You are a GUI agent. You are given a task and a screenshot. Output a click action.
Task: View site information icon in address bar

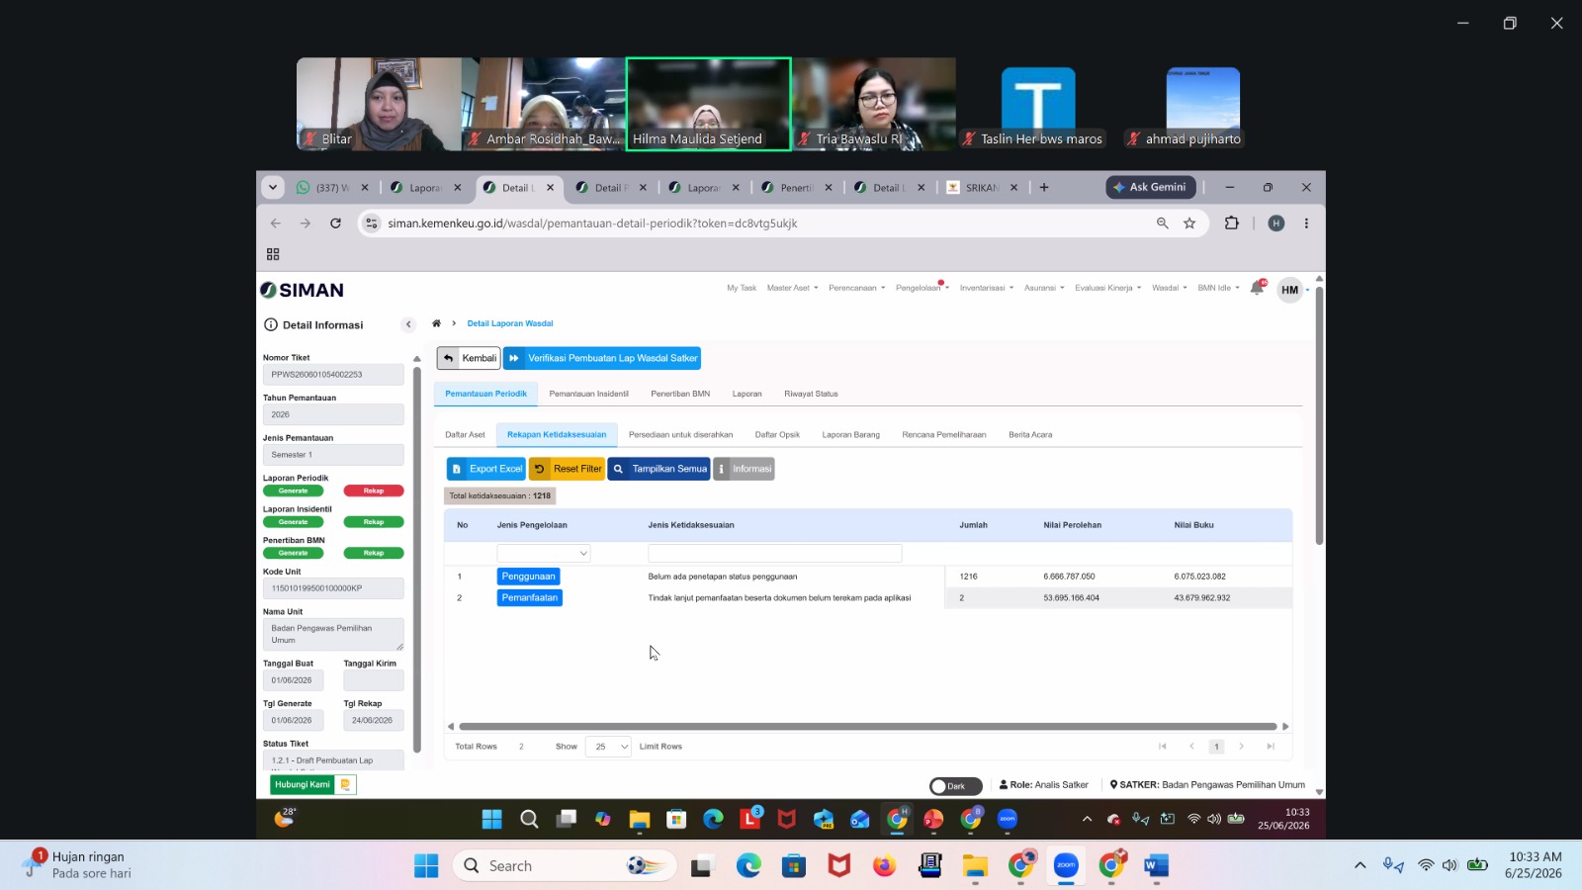coord(371,223)
